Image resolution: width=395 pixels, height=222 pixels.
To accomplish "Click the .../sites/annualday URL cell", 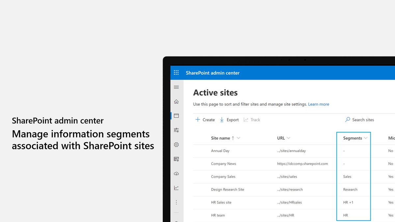I will pos(291,151).
